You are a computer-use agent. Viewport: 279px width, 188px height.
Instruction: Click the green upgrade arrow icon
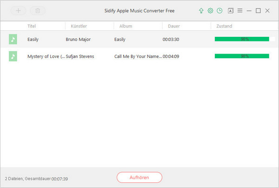coord(201,11)
